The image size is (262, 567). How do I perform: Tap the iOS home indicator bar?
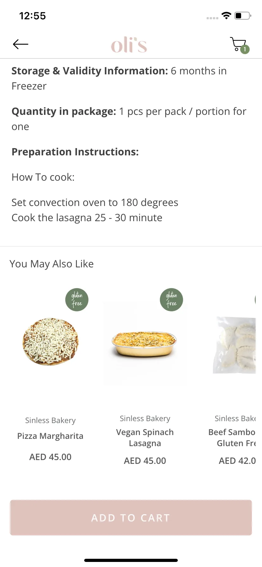(131, 560)
